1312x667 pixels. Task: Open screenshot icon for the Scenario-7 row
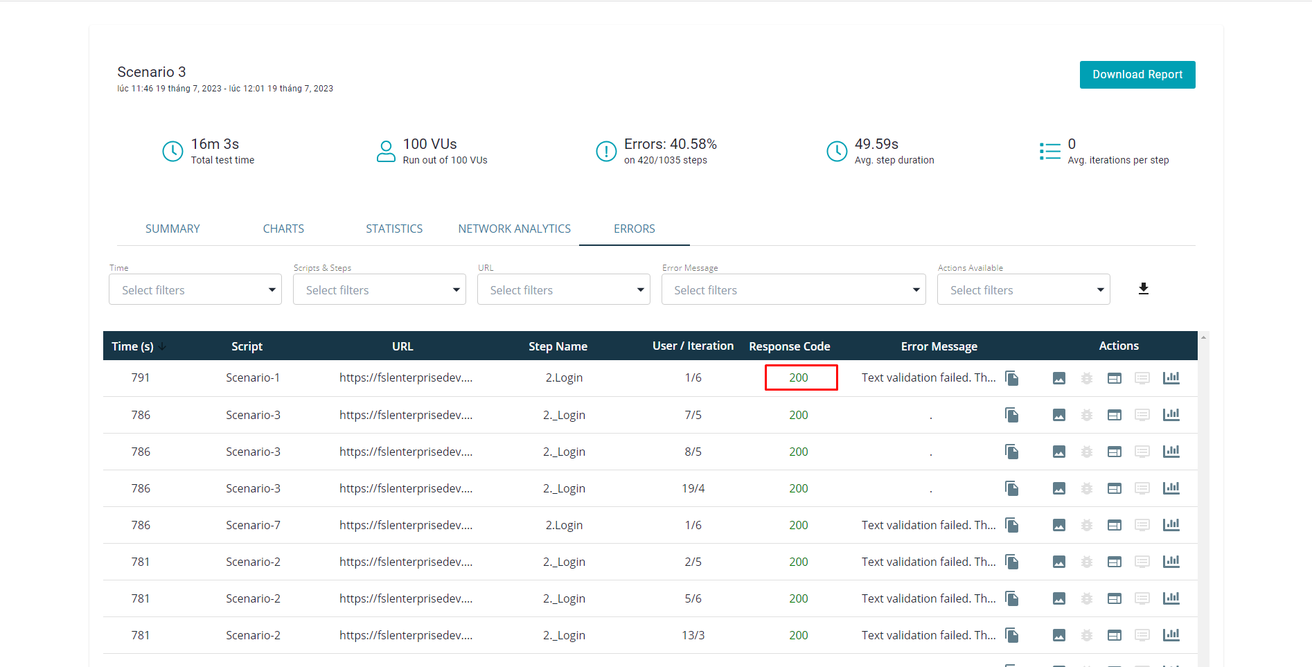(1058, 525)
